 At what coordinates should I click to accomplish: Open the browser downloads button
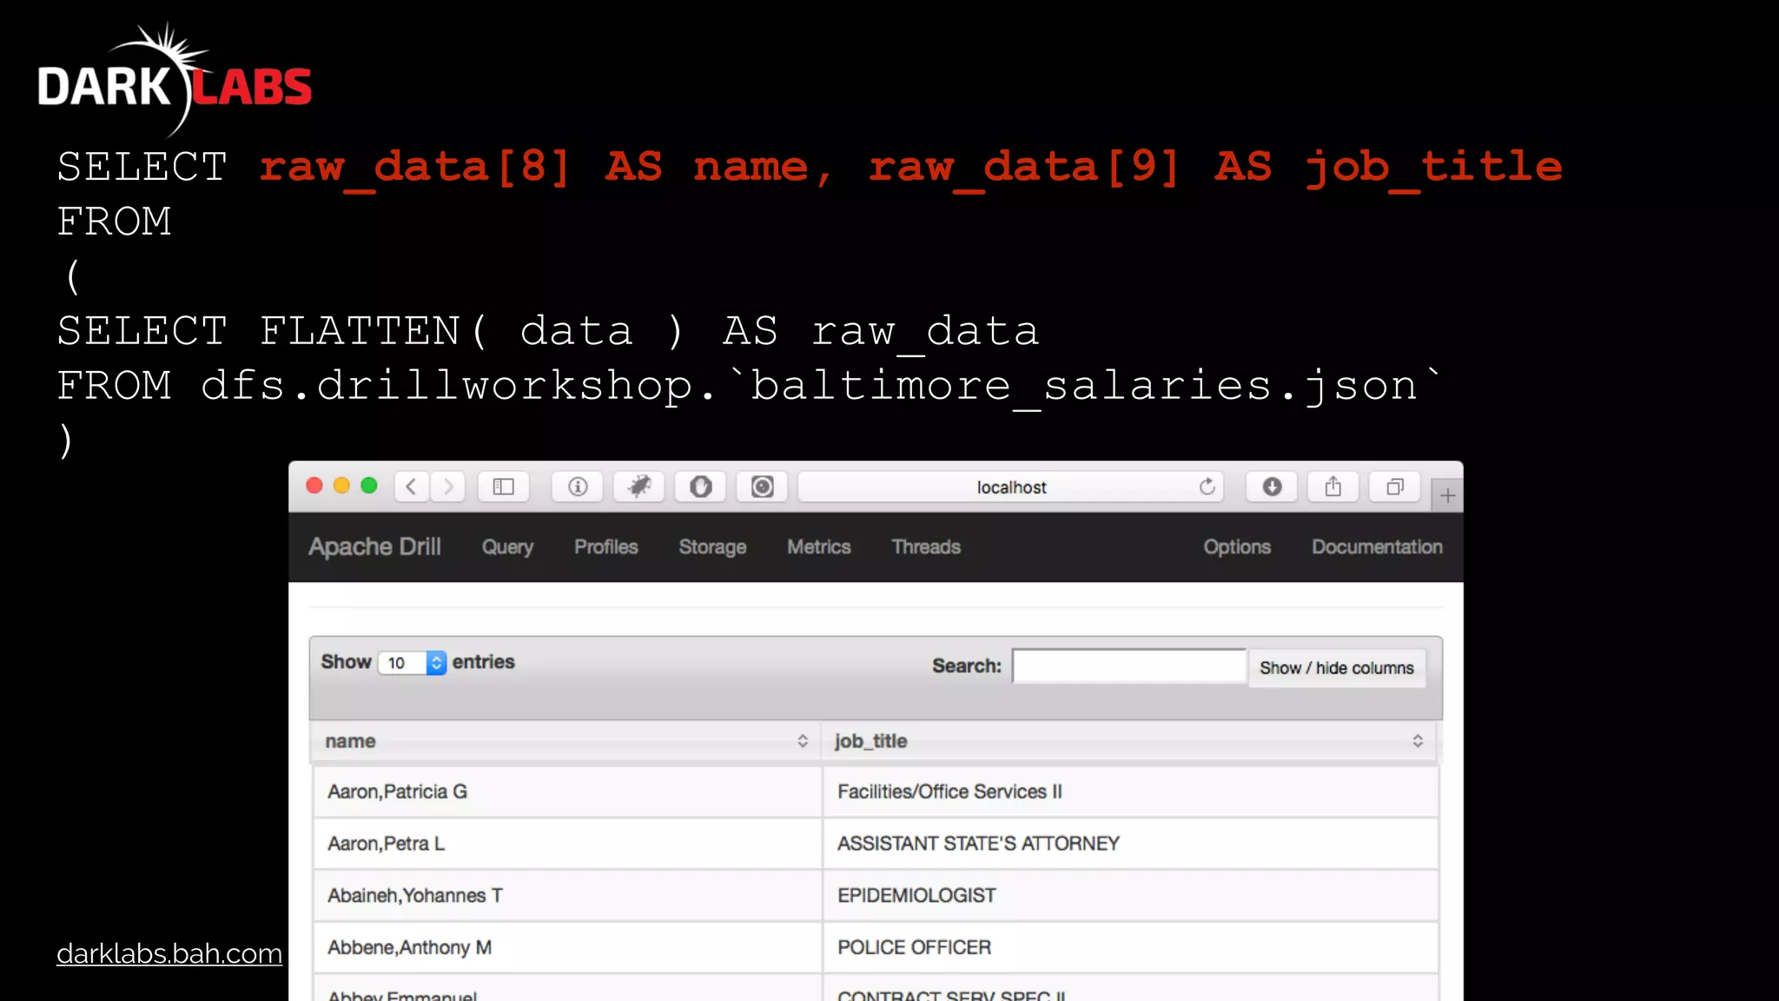(1272, 487)
